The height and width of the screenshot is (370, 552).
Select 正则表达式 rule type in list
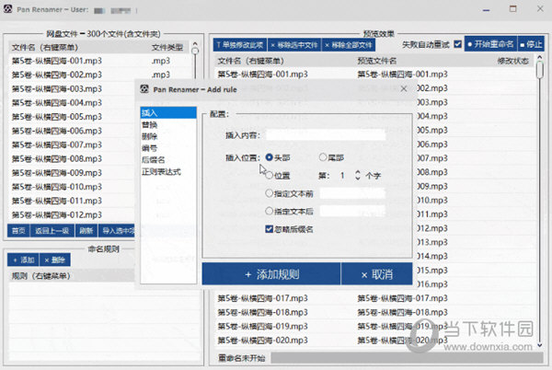[x=168, y=172]
